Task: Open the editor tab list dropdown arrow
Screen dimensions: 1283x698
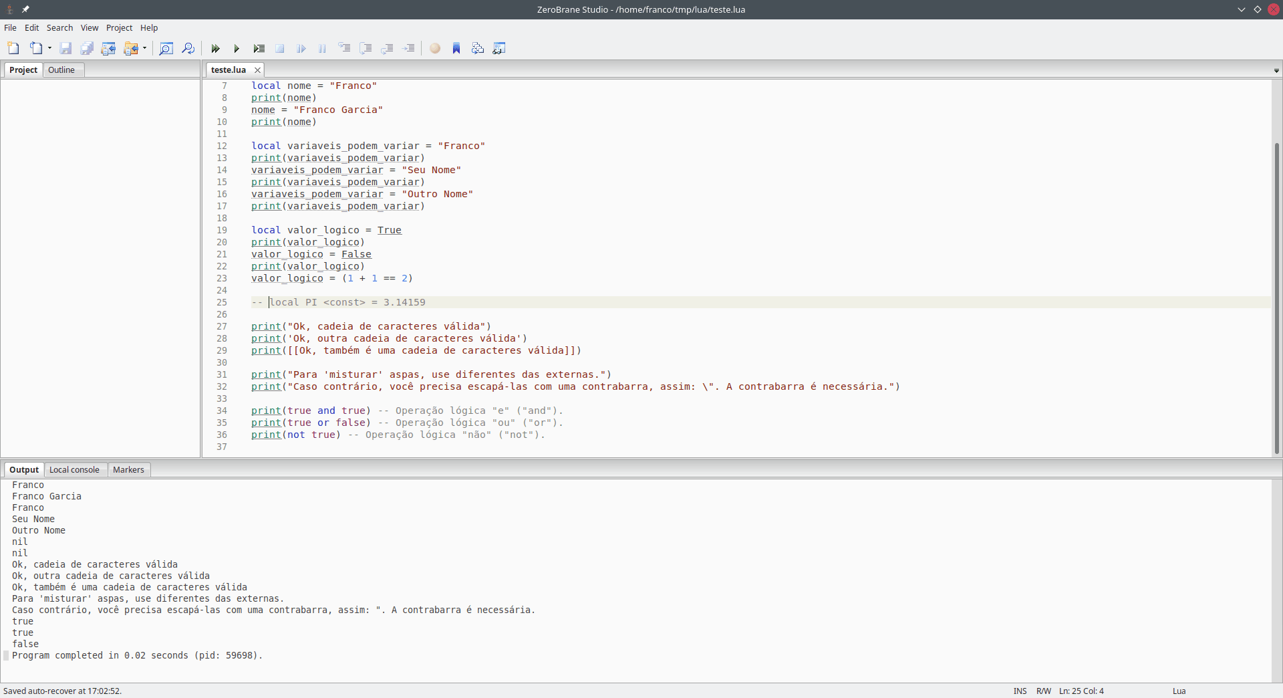Action: click(1276, 70)
